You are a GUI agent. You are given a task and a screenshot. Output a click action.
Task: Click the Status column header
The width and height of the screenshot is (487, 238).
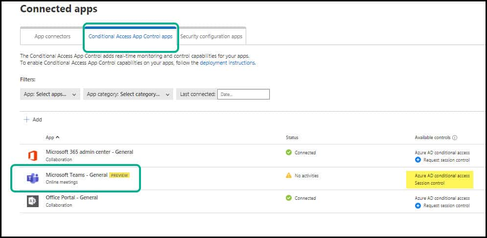292,137
